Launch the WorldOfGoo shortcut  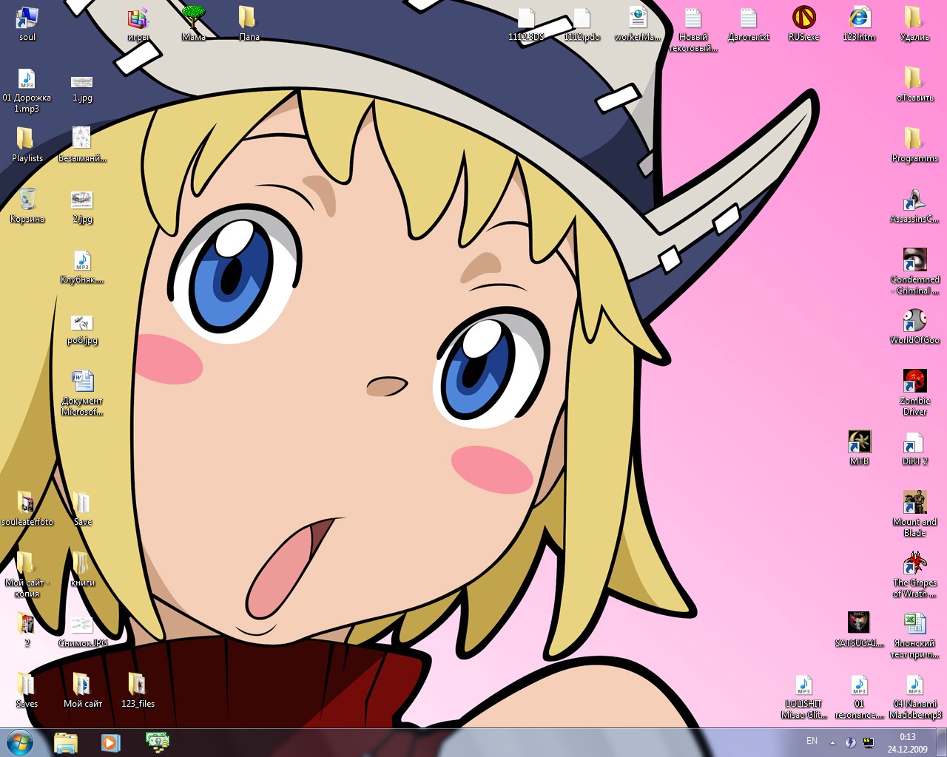pos(914,326)
